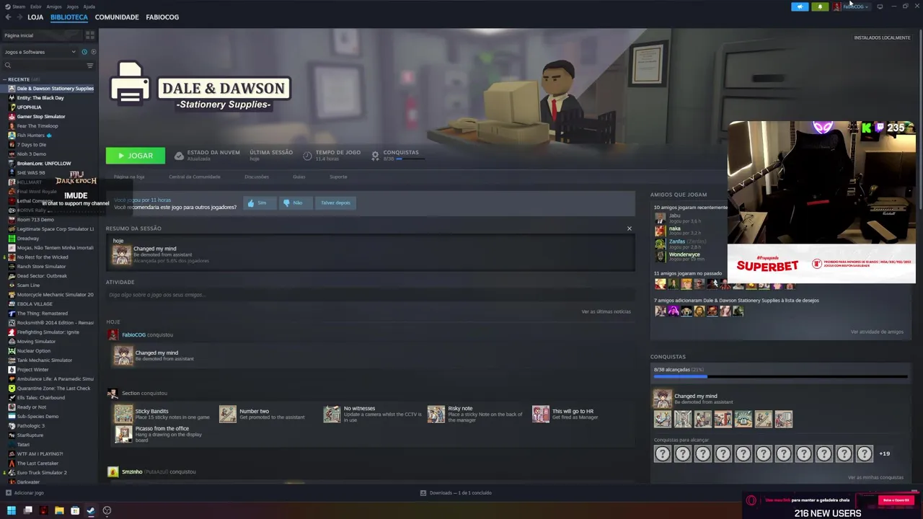Image resolution: width=923 pixels, height=519 pixels.
Task: Open Ver atividade de amigos link
Action: coord(877,332)
